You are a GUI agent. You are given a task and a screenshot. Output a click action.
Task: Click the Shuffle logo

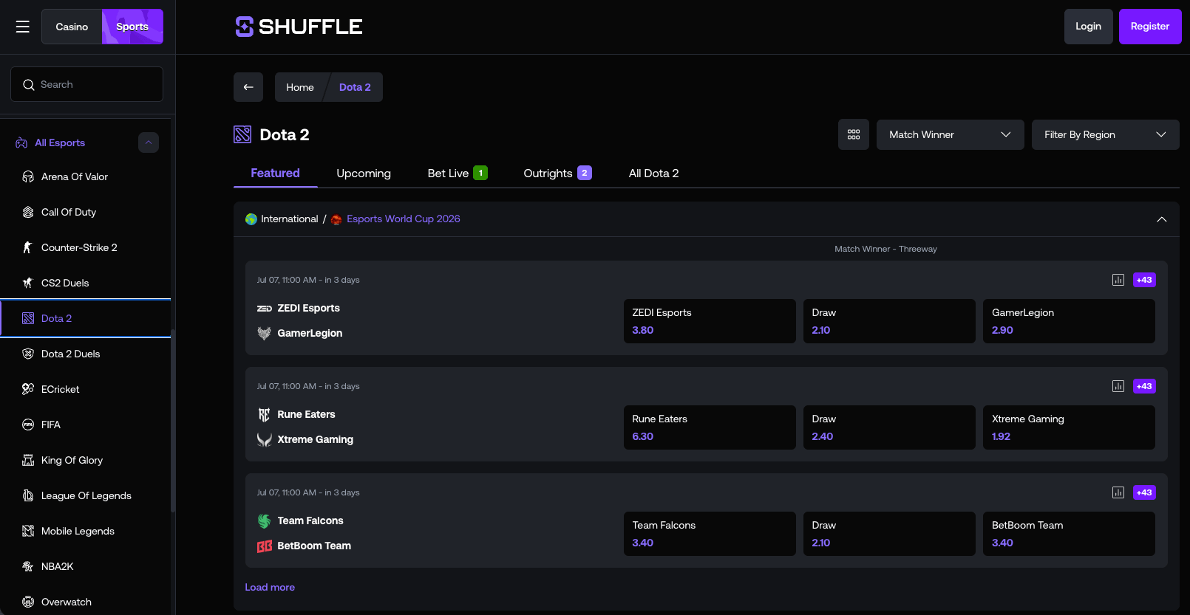tap(299, 27)
